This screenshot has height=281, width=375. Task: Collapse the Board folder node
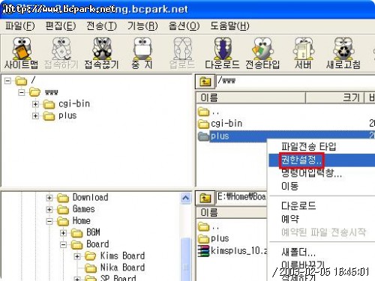63,244
